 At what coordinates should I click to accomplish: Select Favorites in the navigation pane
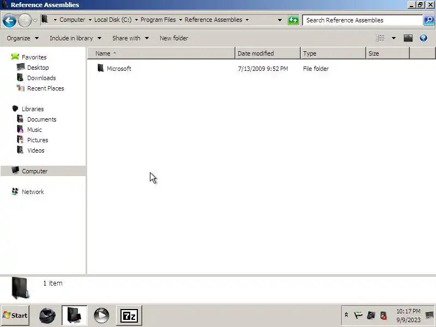coord(34,57)
